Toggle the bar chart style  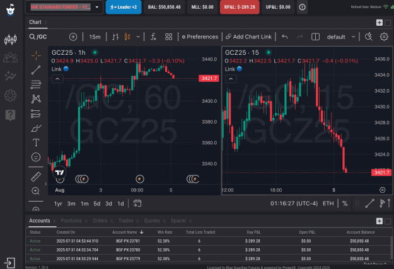click(x=115, y=37)
